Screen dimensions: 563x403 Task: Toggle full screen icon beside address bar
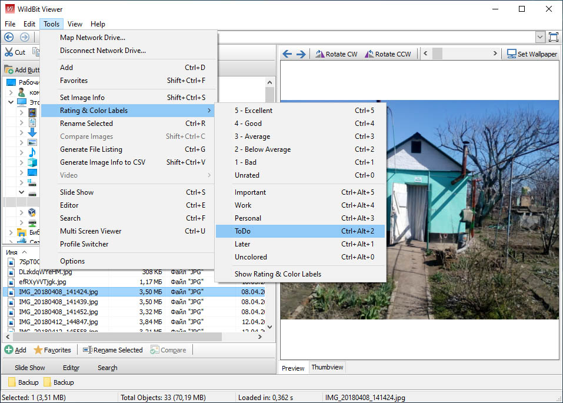pos(554,37)
